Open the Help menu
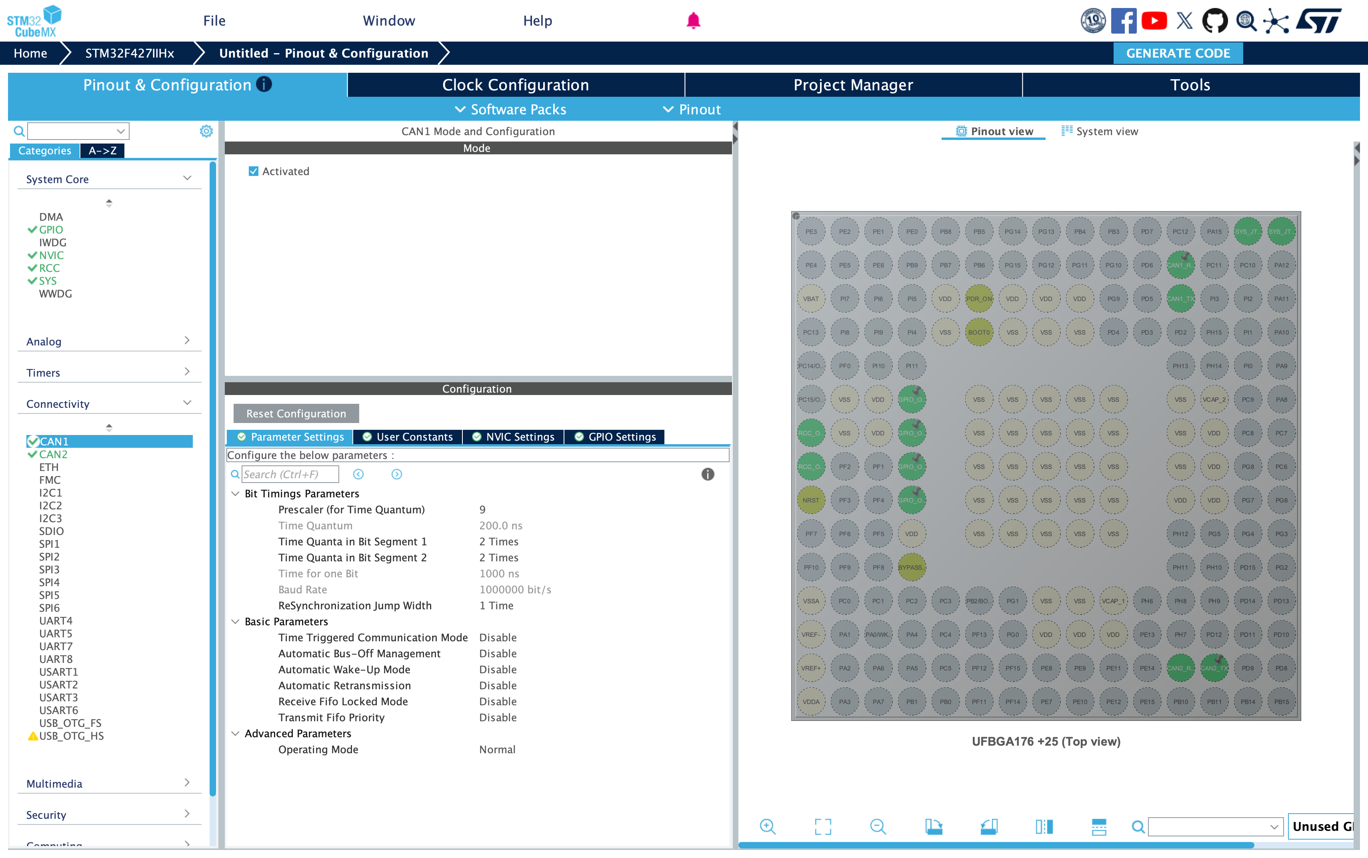Viewport: 1368px width, 858px height. tap(537, 21)
